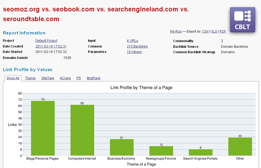Viewport: 261px width, 168px height.
Task: Click the Computers/Internet bar (65)
Action: click(82, 130)
